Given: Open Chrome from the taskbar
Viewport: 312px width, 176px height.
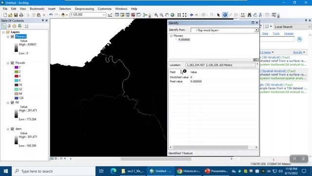Looking at the screenshot, I should point(188,171).
